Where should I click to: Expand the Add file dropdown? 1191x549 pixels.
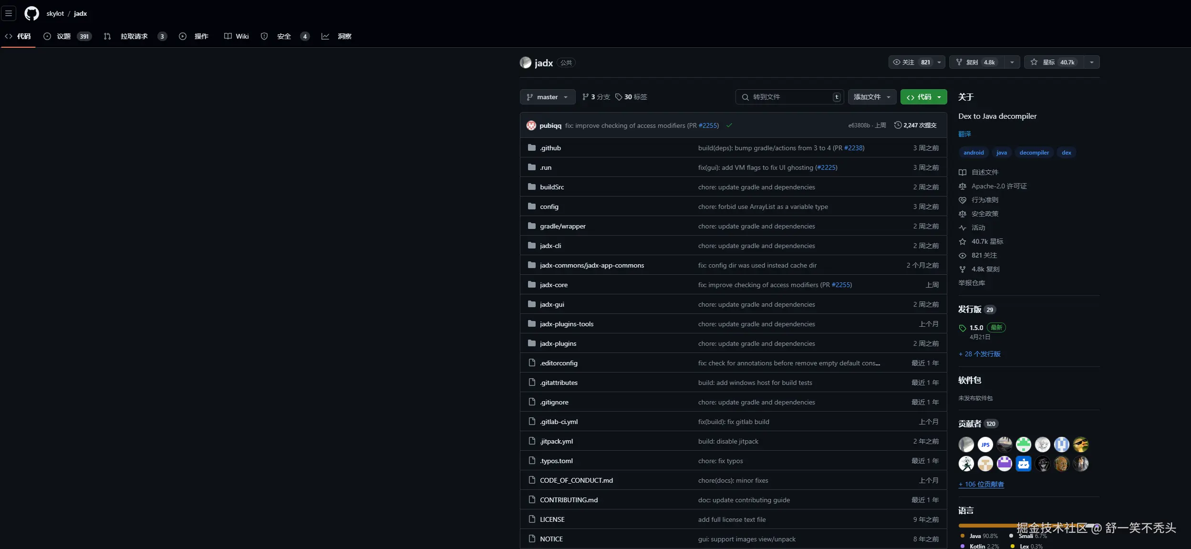(x=872, y=97)
